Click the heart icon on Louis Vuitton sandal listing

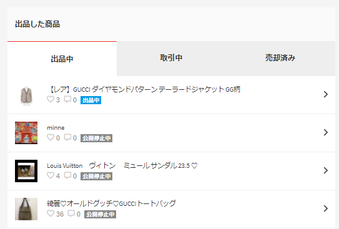51,175
